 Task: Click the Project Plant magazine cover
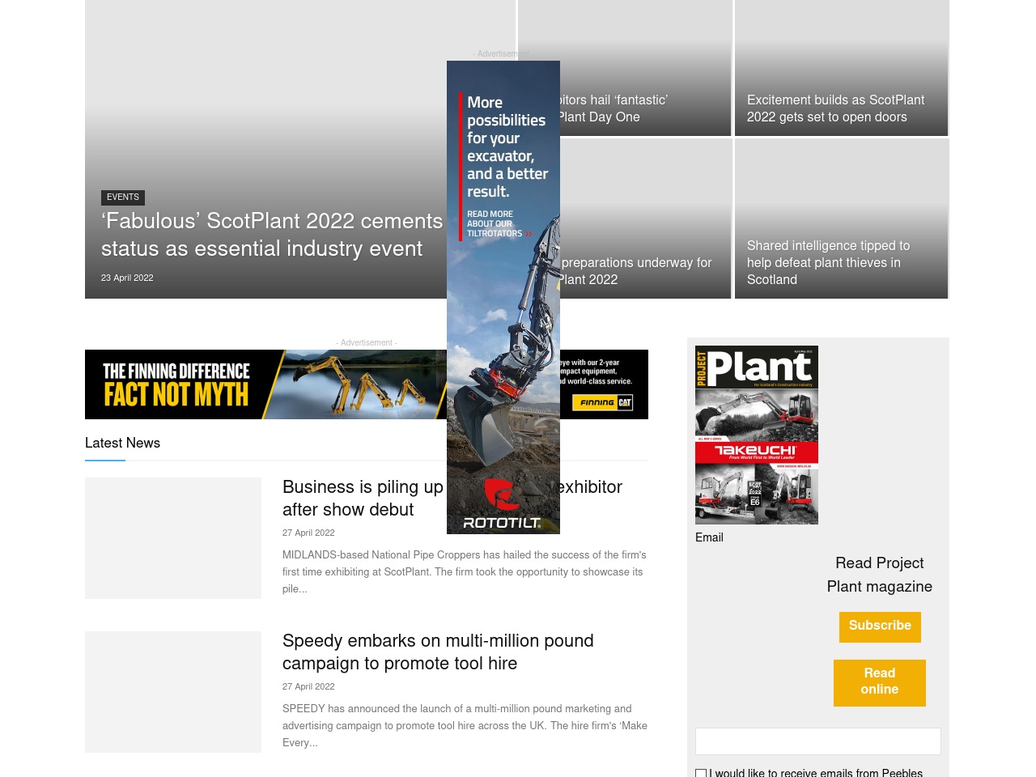point(757,435)
